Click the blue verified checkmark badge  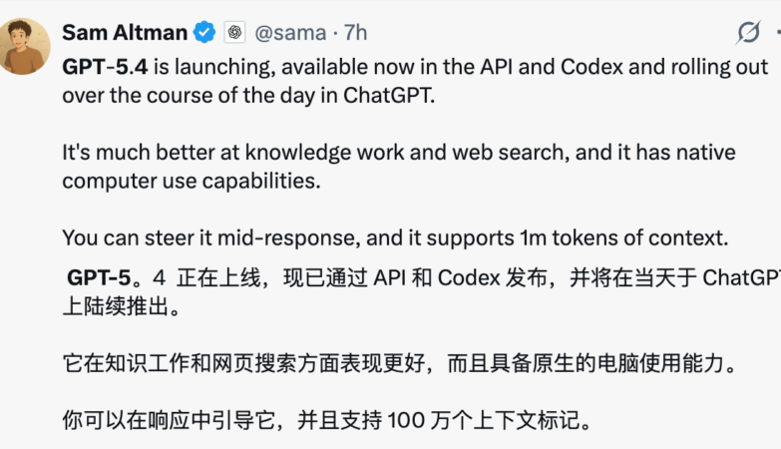click(x=205, y=33)
